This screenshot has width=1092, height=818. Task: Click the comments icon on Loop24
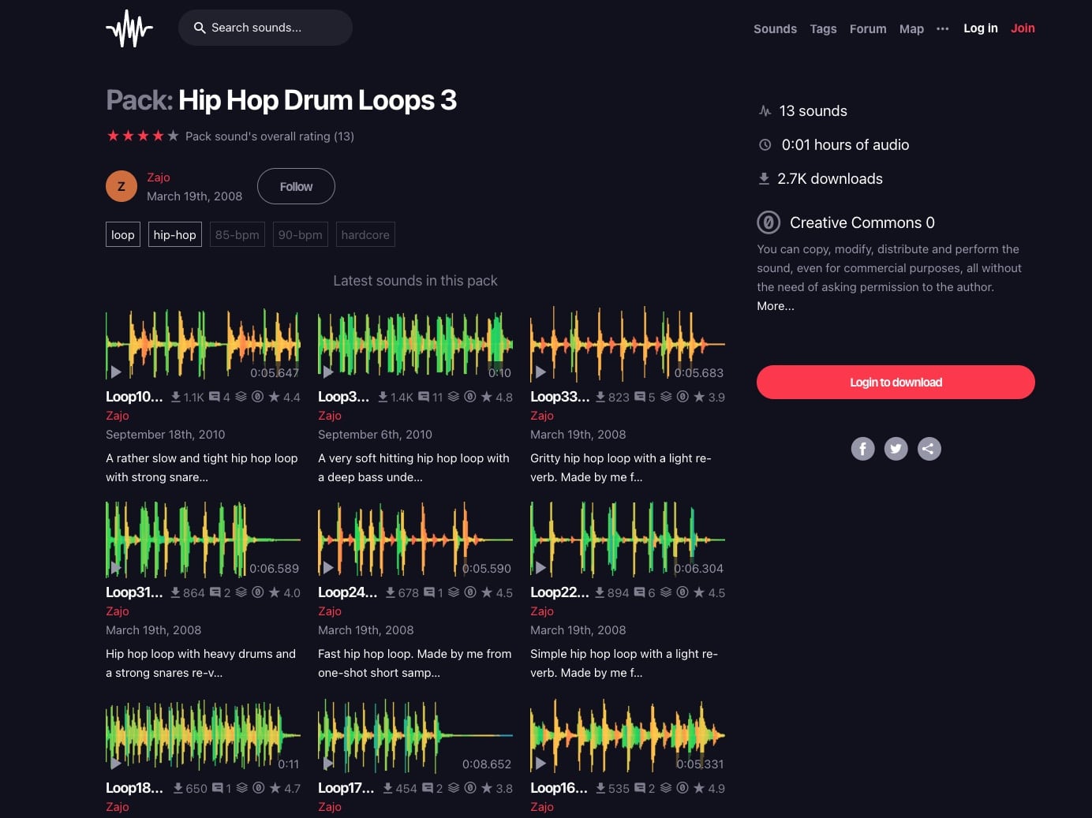point(430,592)
